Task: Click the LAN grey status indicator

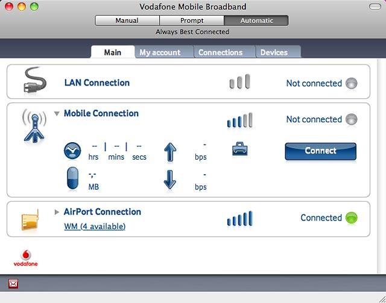Action: tap(351, 83)
